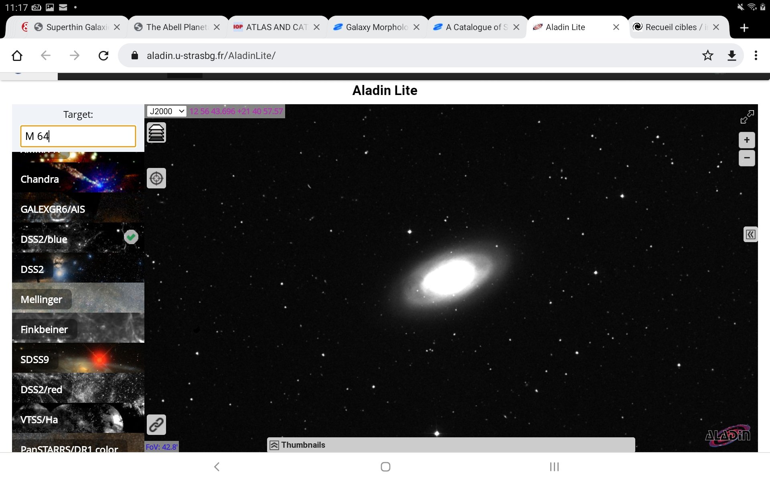
Task: Select the PanSTARRS/DR1 color survey
Action: coord(78,443)
